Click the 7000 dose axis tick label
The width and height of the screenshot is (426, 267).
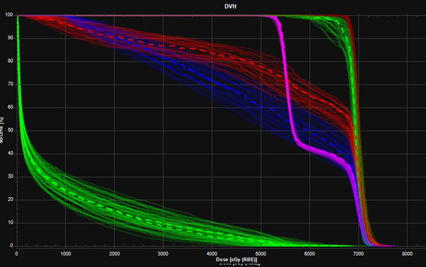pyautogui.click(x=358, y=254)
